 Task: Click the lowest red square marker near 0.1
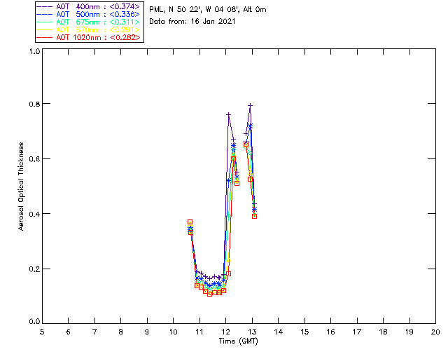(x=210, y=294)
